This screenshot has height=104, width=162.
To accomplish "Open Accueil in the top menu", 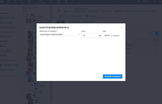I will 8,2.
